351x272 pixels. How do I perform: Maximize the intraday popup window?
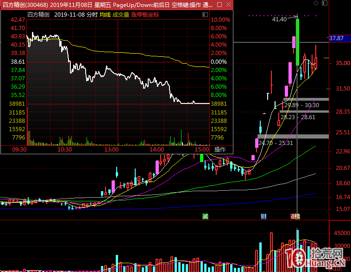coord(219,5)
